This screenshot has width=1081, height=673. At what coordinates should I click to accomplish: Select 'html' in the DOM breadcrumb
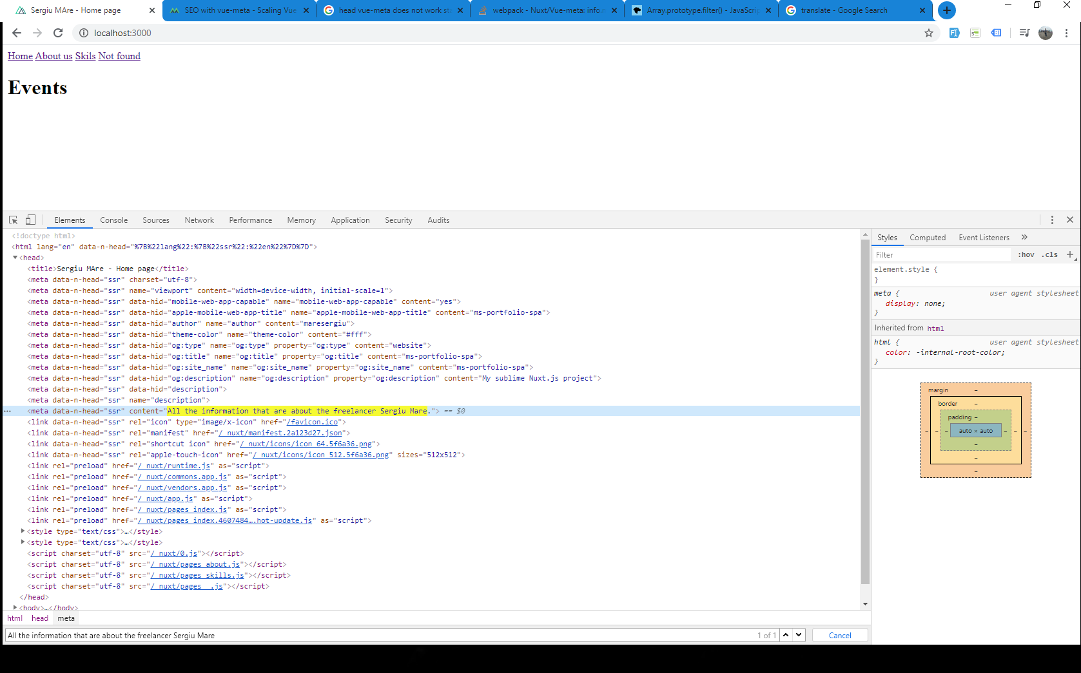(x=15, y=618)
